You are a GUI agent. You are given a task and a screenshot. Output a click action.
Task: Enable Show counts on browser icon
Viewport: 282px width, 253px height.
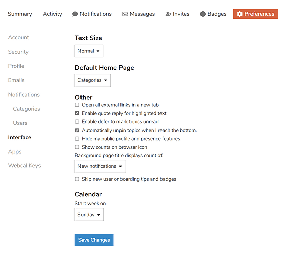(77, 147)
